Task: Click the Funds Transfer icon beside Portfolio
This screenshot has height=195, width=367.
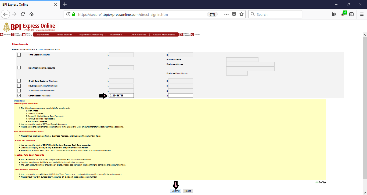Action: (12, 35)
